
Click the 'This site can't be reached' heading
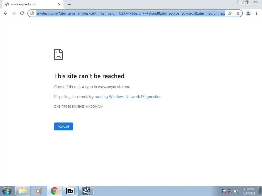click(89, 76)
